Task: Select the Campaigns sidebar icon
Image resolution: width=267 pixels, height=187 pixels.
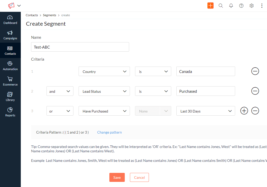Action: tap(10, 35)
